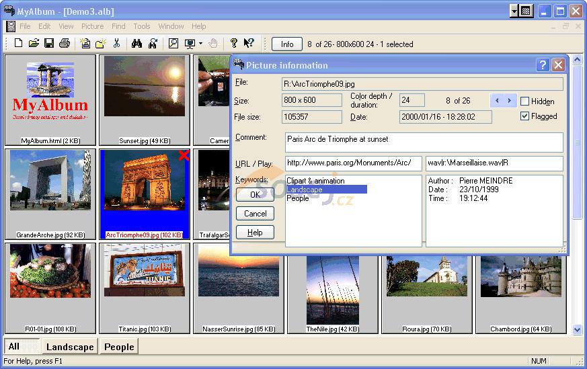The height and width of the screenshot is (369, 587).
Task: Click the New album icon
Action: pyautogui.click(x=18, y=44)
